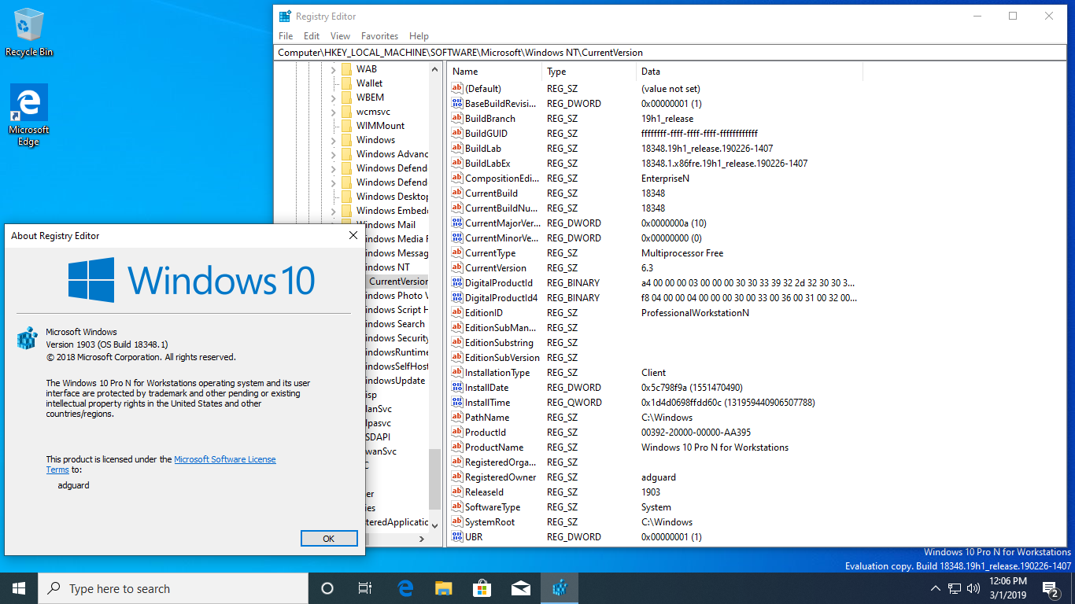
Task: Open Cortana circle icon on taskbar
Action: 327,588
